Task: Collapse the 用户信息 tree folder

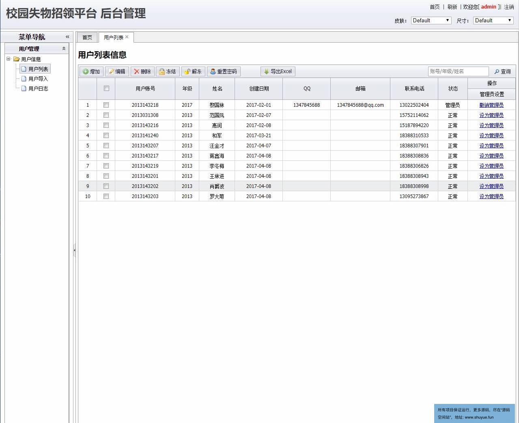Action: click(x=8, y=59)
